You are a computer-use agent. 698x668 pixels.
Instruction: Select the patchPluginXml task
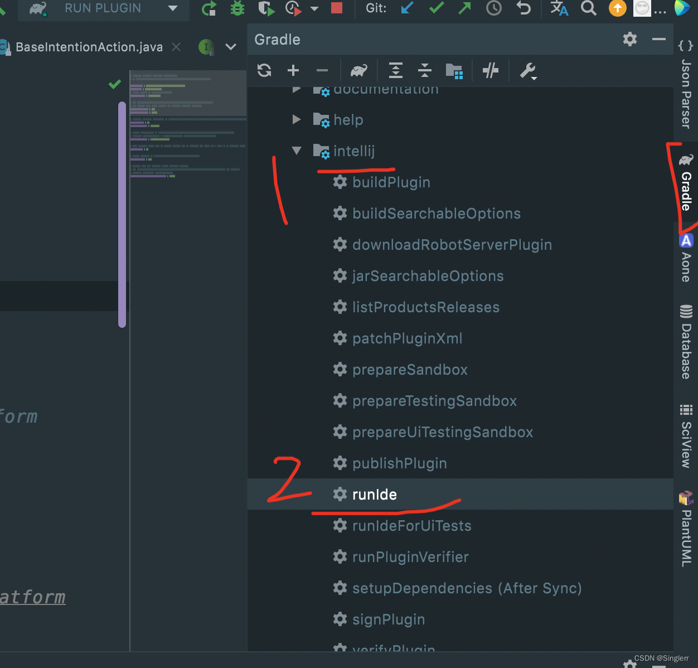pos(398,338)
